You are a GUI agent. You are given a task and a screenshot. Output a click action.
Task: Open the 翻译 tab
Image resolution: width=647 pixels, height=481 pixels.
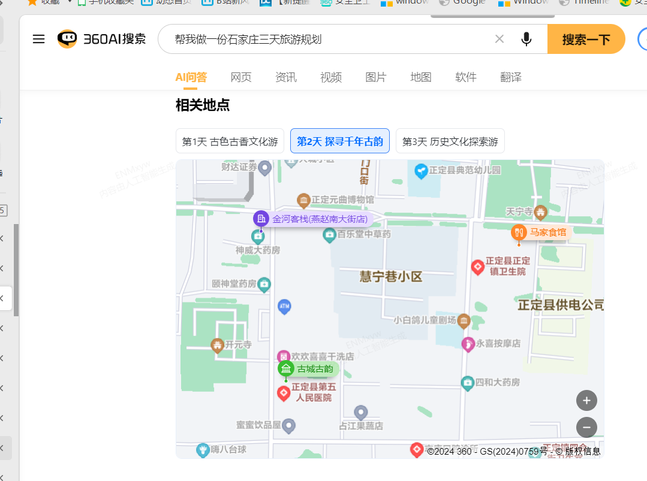coord(511,77)
